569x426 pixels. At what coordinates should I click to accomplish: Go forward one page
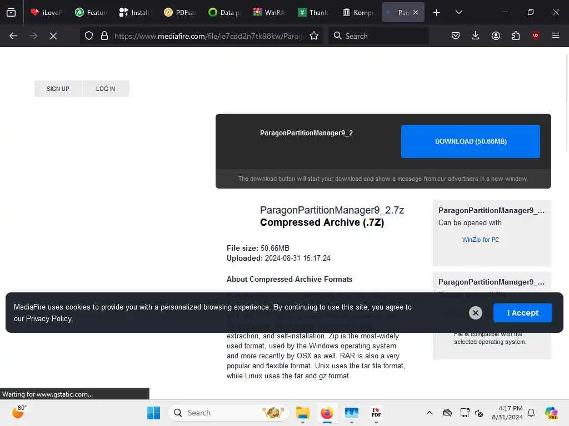pyautogui.click(x=33, y=36)
